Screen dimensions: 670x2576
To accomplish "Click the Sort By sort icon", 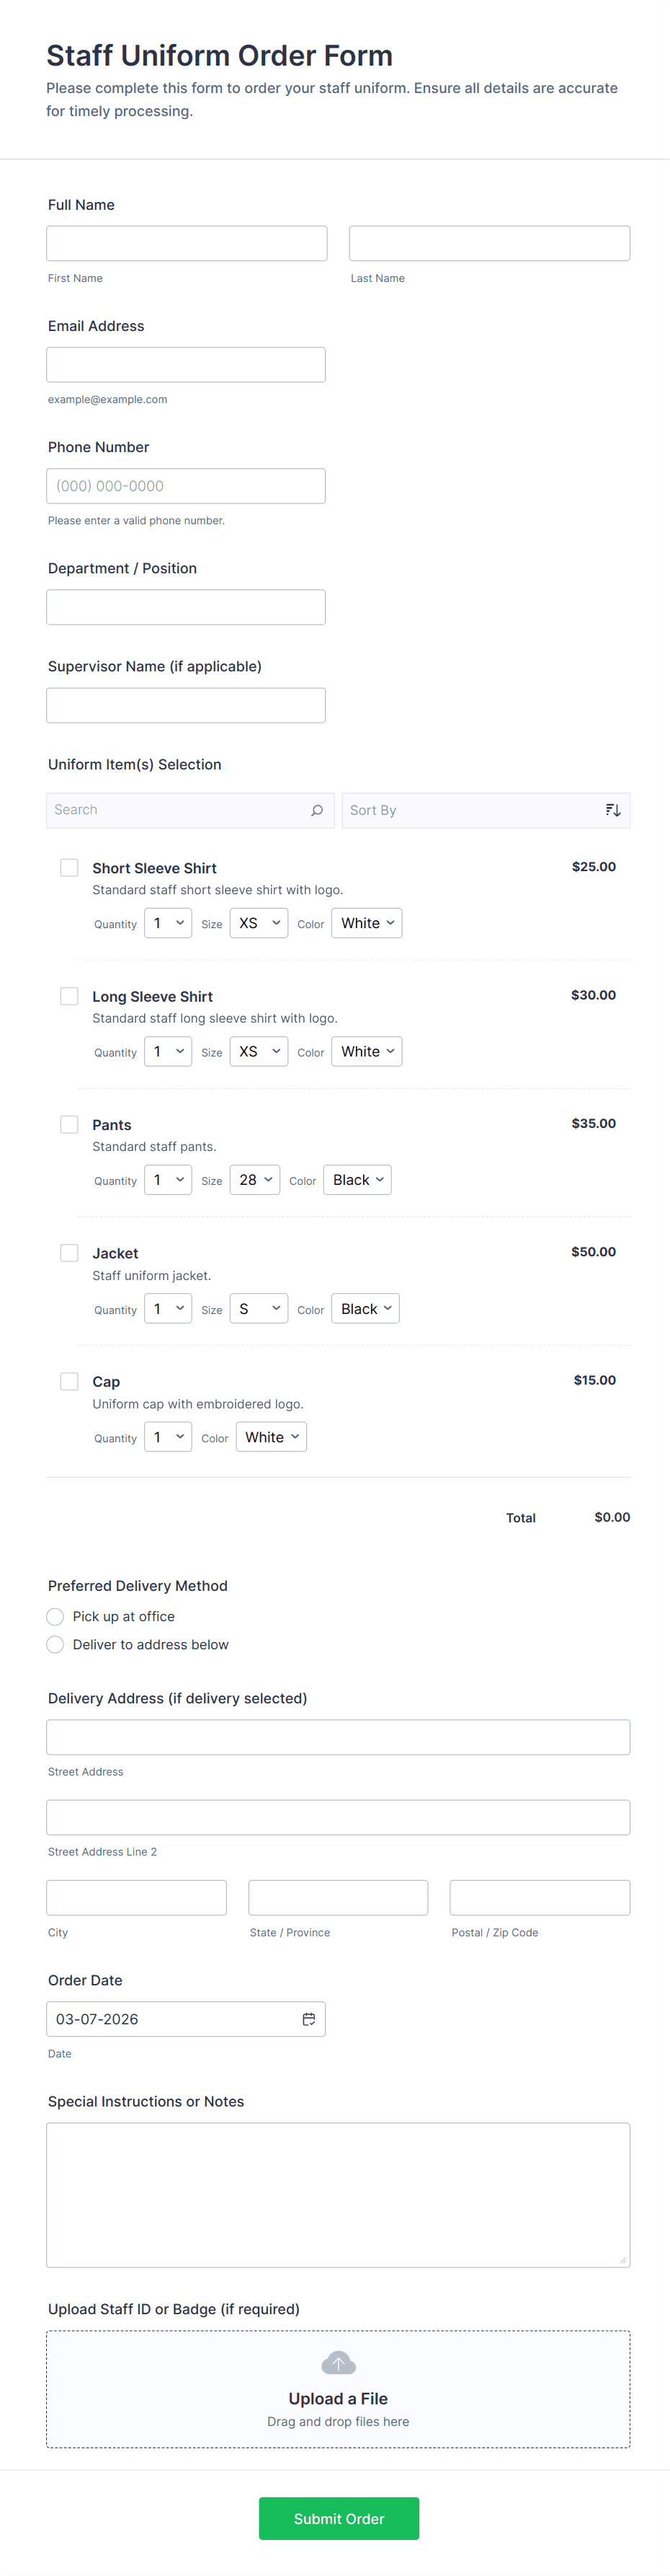I will point(613,810).
